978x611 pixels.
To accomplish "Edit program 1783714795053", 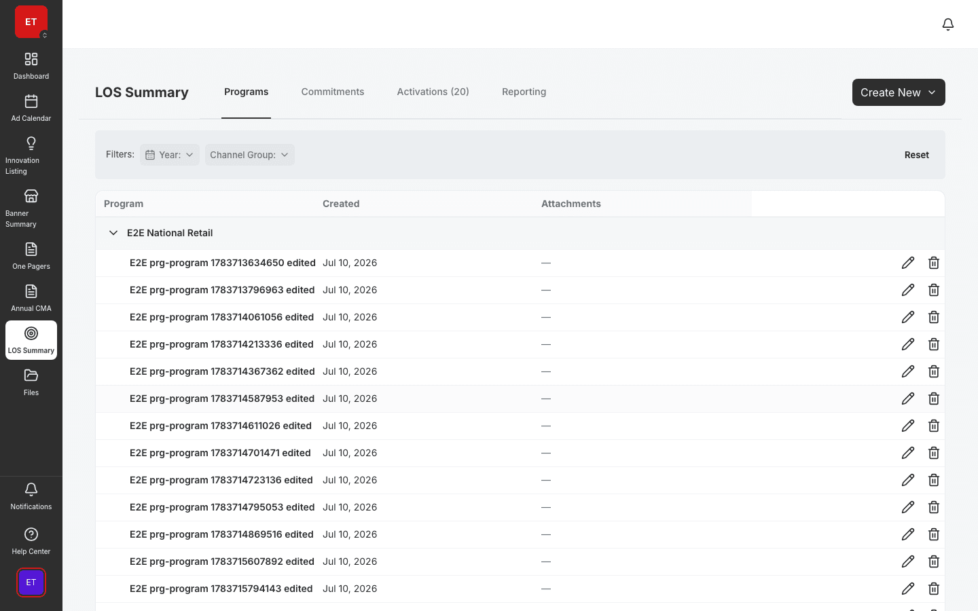I will point(908,507).
